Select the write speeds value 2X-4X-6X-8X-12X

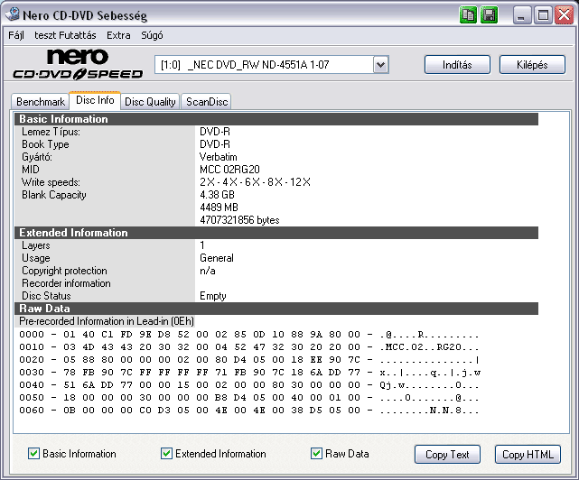(255, 182)
